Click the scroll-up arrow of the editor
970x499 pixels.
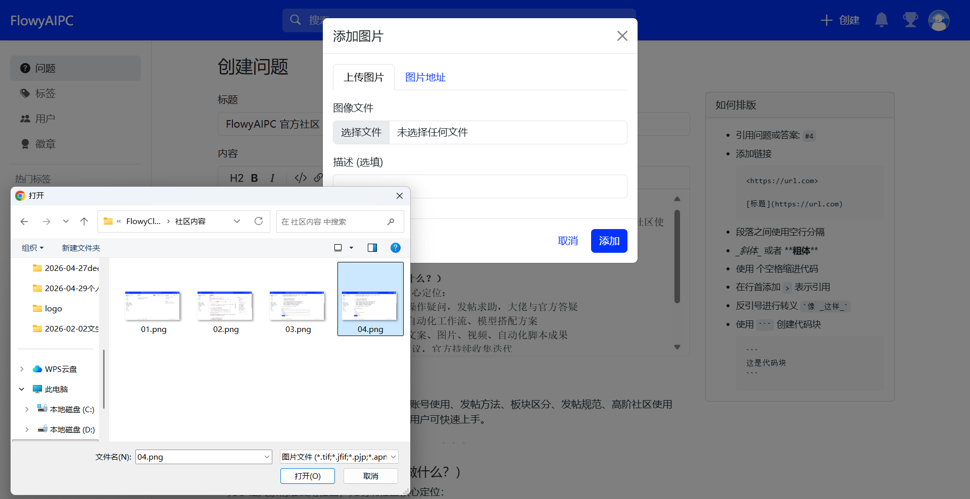[x=677, y=199]
